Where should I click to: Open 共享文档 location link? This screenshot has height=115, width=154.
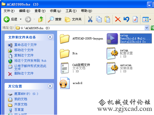(x=21, y=104)
